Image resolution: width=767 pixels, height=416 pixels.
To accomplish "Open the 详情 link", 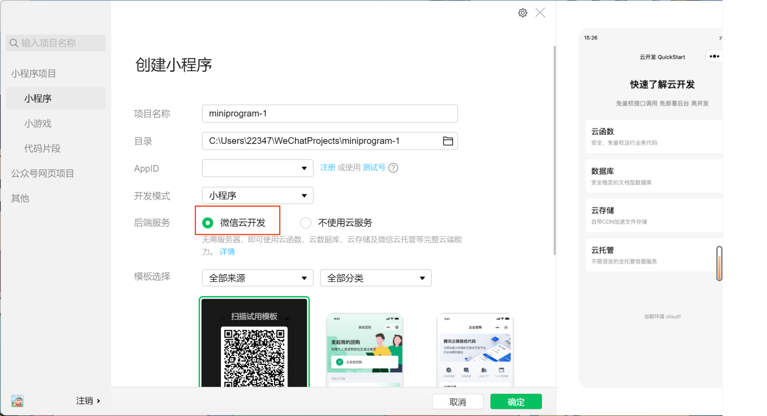I will [x=228, y=252].
